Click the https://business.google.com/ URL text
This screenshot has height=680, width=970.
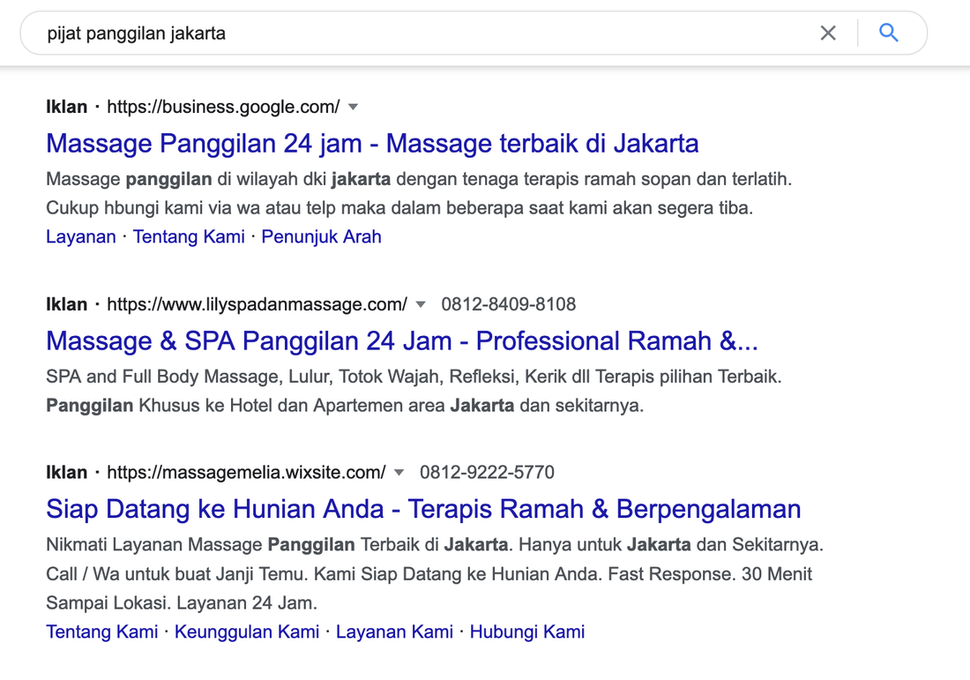(x=223, y=107)
